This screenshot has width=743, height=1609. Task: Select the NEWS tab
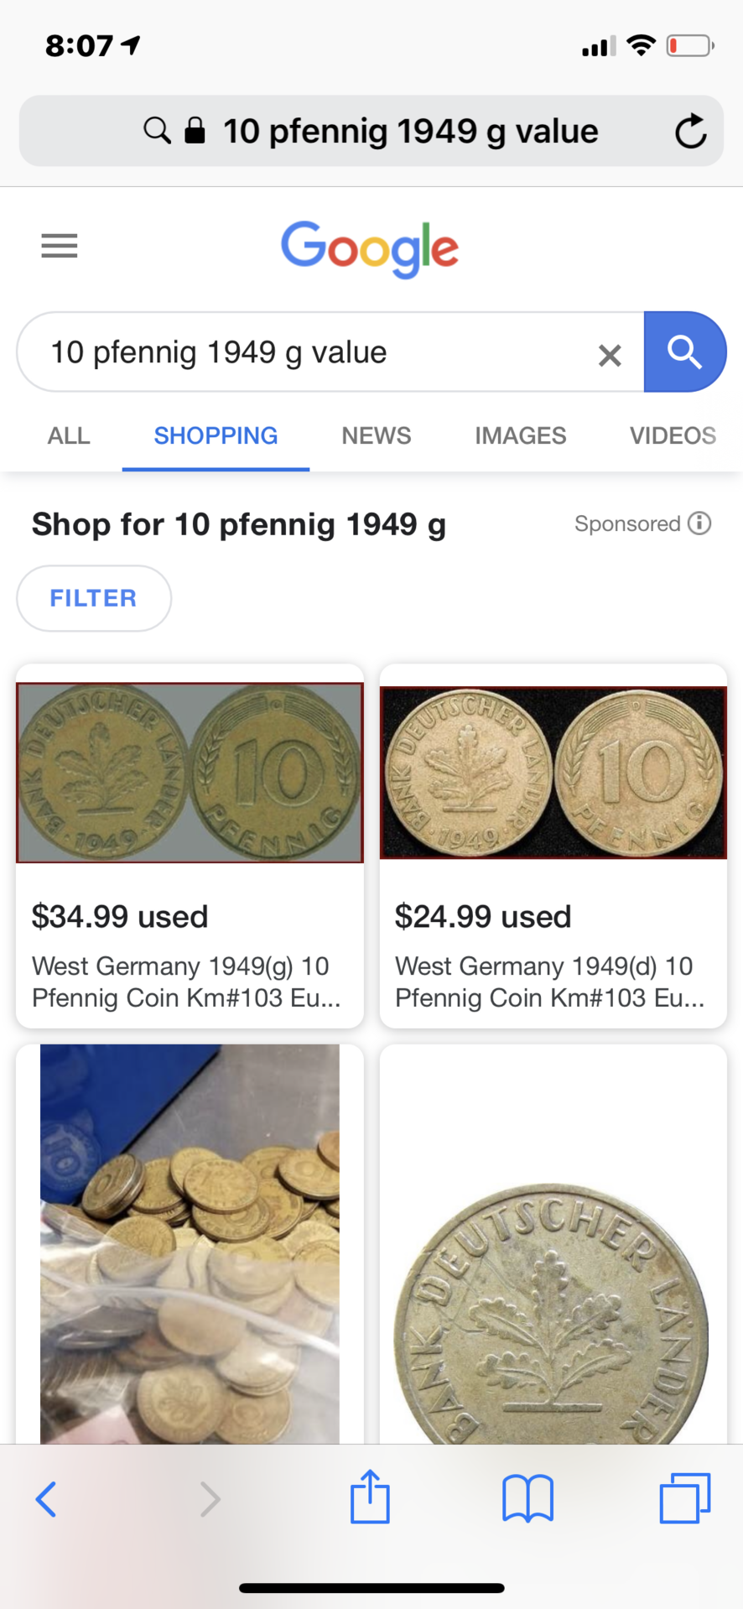pyautogui.click(x=376, y=435)
